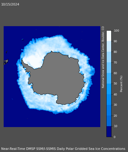Click the 10/15/2024 date label
This screenshot has width=128, height=152.
10,4
